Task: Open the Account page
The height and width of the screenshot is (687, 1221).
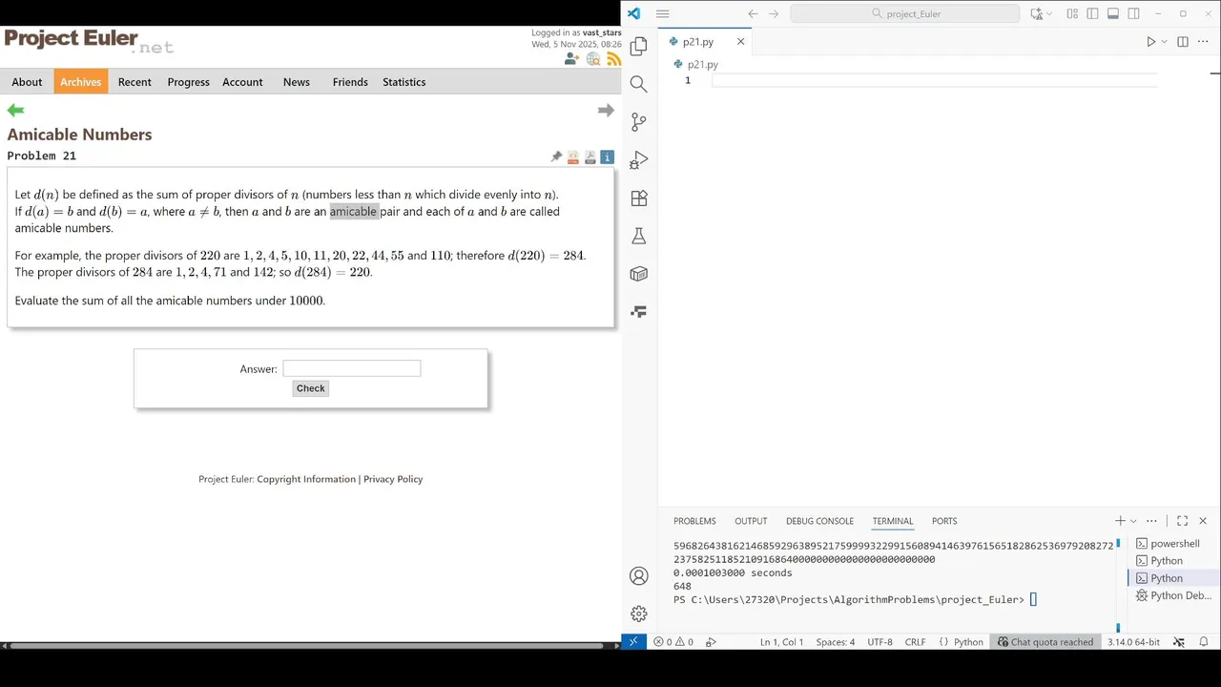Action: pos(242,82)
